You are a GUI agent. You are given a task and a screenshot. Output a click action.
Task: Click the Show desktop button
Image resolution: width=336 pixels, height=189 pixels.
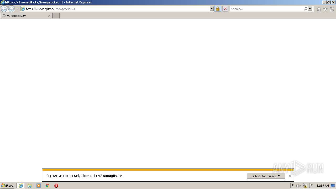click(333, 186)
